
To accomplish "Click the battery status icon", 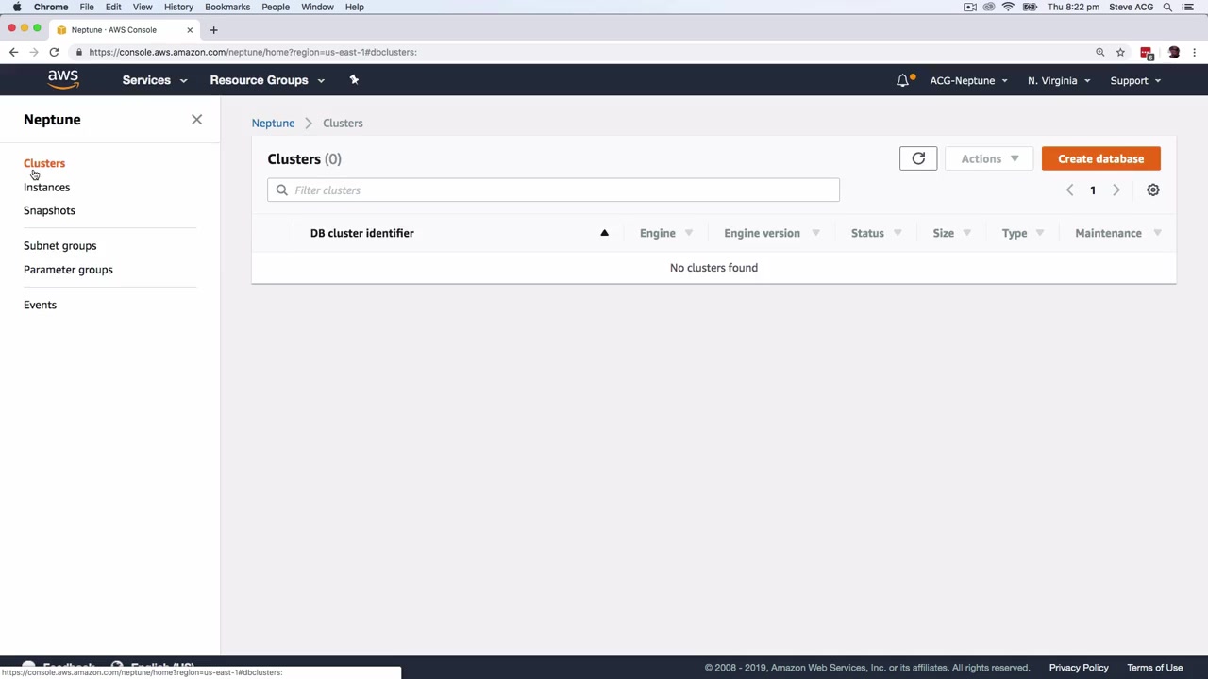I will pos(1030,7).
